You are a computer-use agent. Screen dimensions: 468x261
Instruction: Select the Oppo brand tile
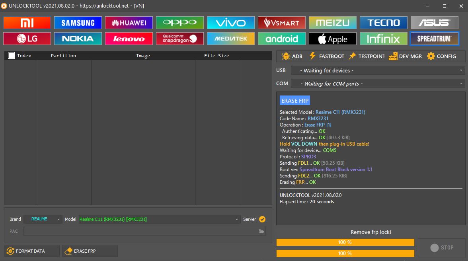(180, 23)
